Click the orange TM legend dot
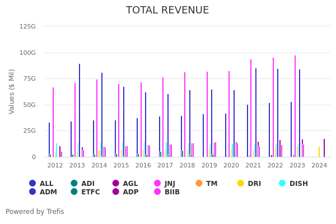This screenshot has width=336, height=224. click(x=199, y=184)
